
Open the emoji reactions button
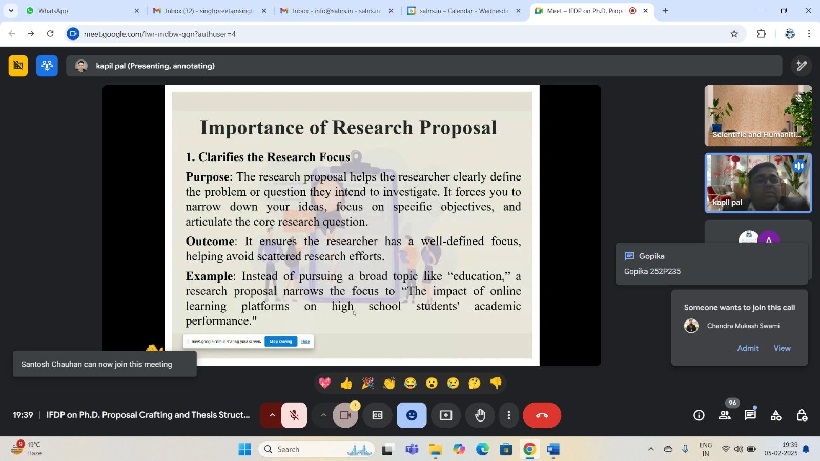[412, 415]
